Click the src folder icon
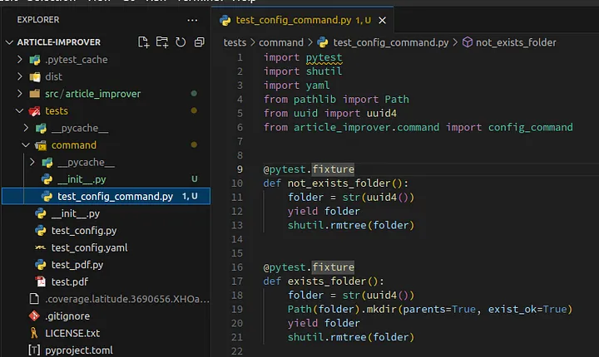599x357 pixels. pyautogui.click(x=35, y=94)
